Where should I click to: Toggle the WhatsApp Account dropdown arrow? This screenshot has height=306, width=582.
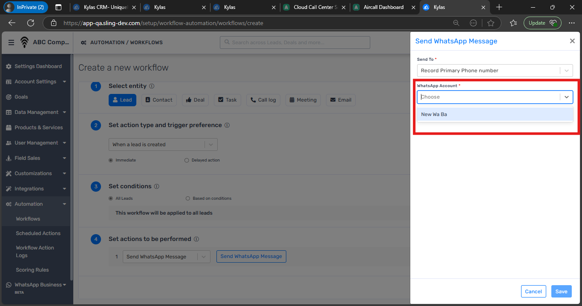(x=567, y=97)
